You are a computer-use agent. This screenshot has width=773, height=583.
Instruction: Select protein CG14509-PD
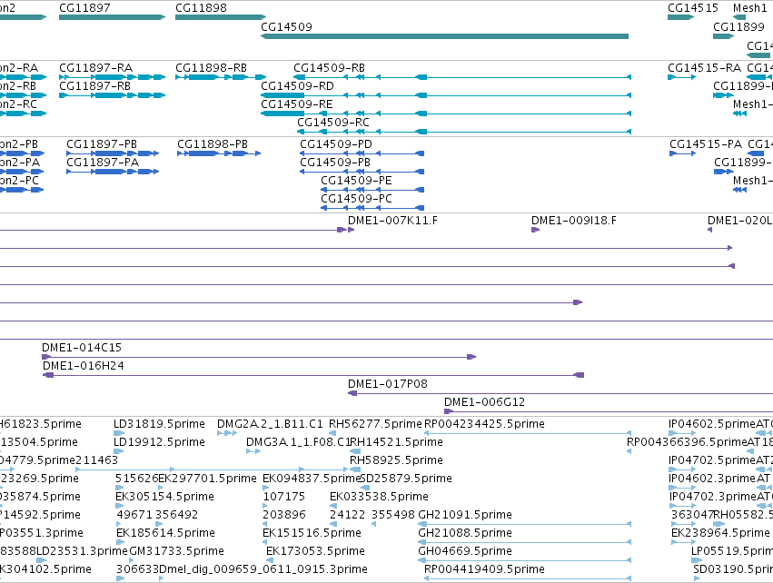coord(362,153)
